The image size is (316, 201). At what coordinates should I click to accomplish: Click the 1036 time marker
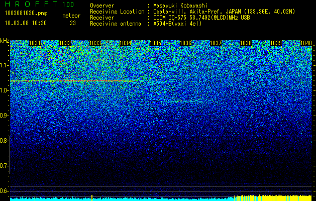click(x=185, y=43)
